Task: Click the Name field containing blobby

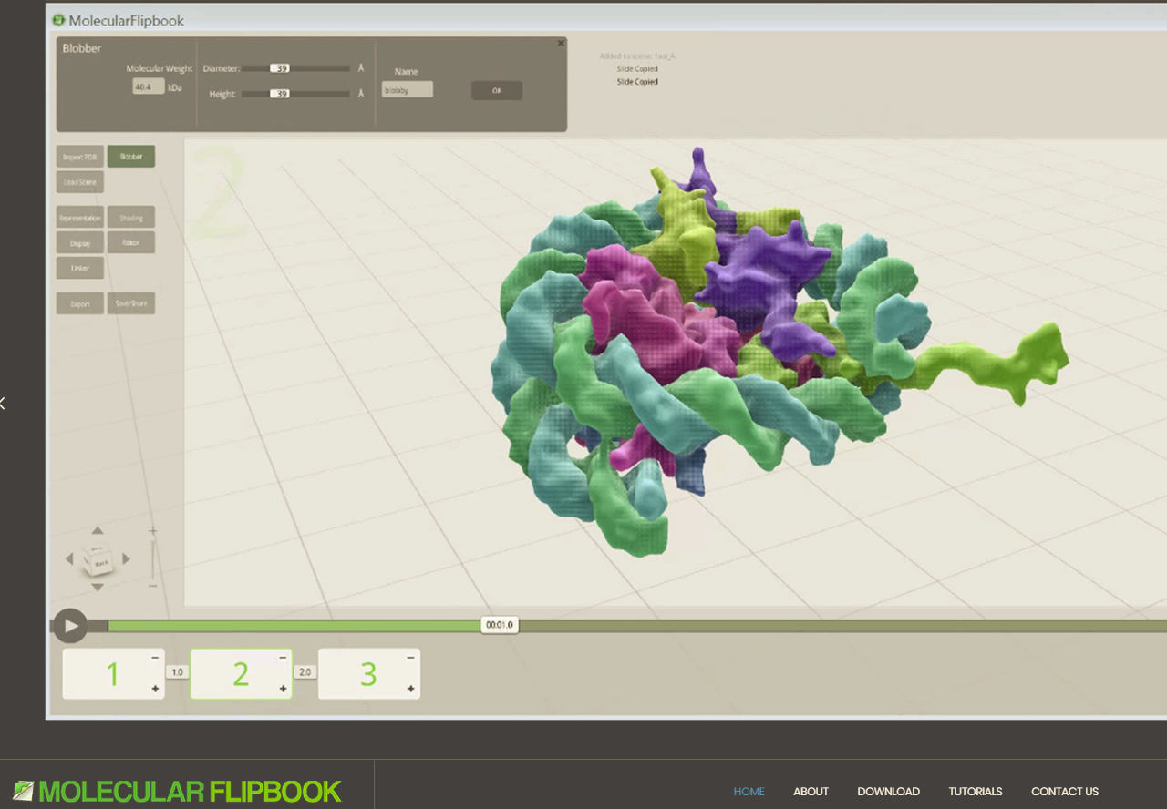Action: pos(408,90)
